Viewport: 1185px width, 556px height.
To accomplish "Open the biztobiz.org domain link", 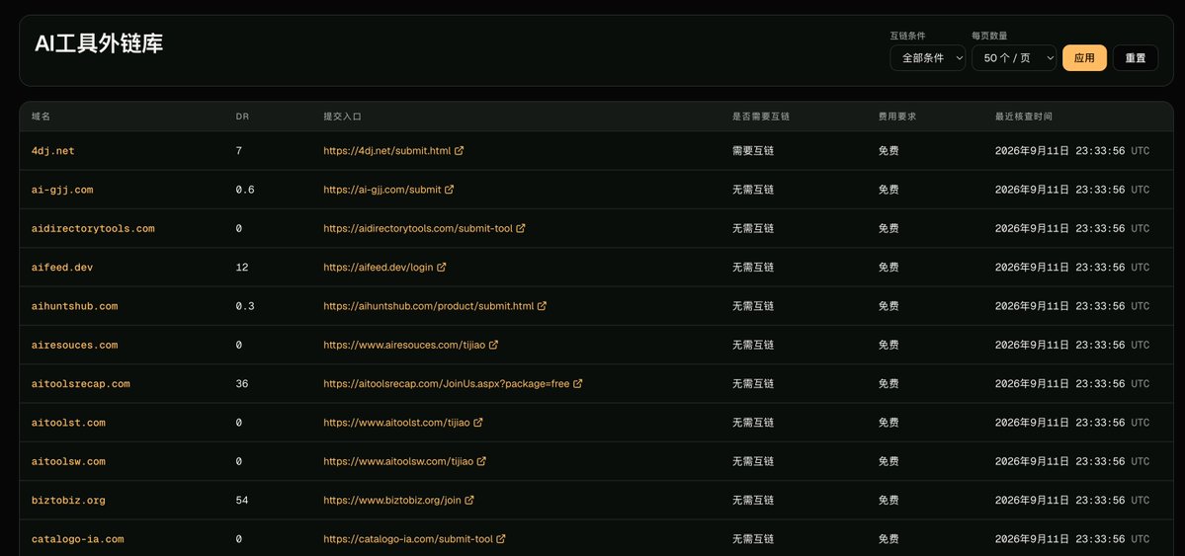I will (x=68, y=500).
